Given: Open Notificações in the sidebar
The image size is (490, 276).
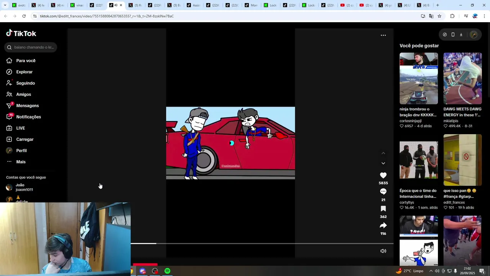Looking at the screenshot, I should click(29, 117).
